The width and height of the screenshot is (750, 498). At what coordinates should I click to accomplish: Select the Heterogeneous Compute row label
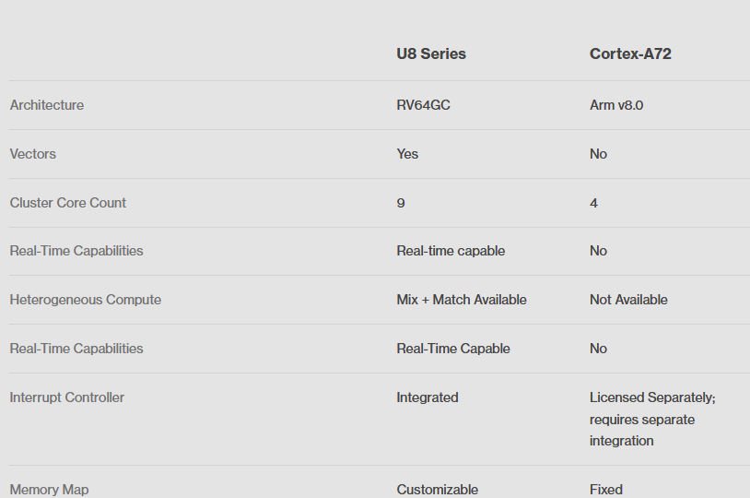(x=86, y=300)
